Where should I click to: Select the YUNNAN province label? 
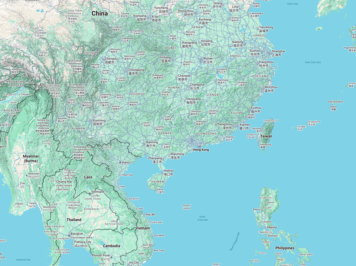78,129
